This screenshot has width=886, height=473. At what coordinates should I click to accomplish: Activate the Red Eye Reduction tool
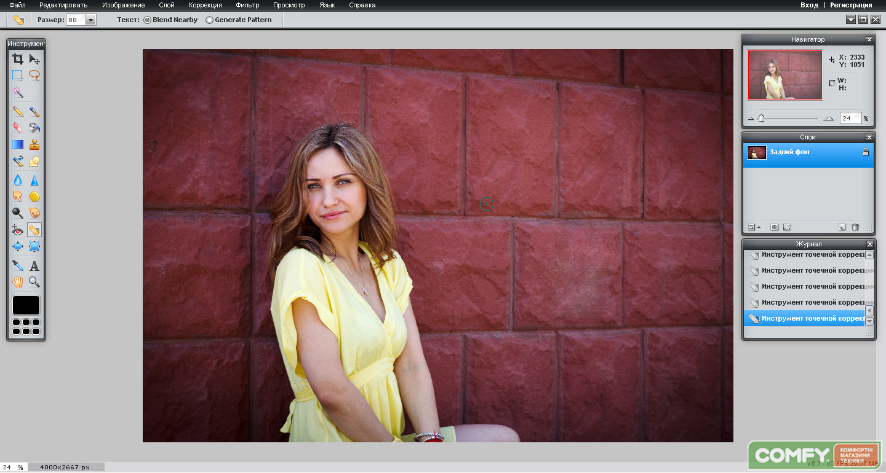pyautogui.click(x=18, y=230)
